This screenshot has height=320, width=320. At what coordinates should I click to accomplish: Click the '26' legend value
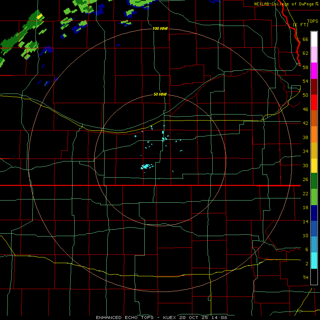(305, 180)
